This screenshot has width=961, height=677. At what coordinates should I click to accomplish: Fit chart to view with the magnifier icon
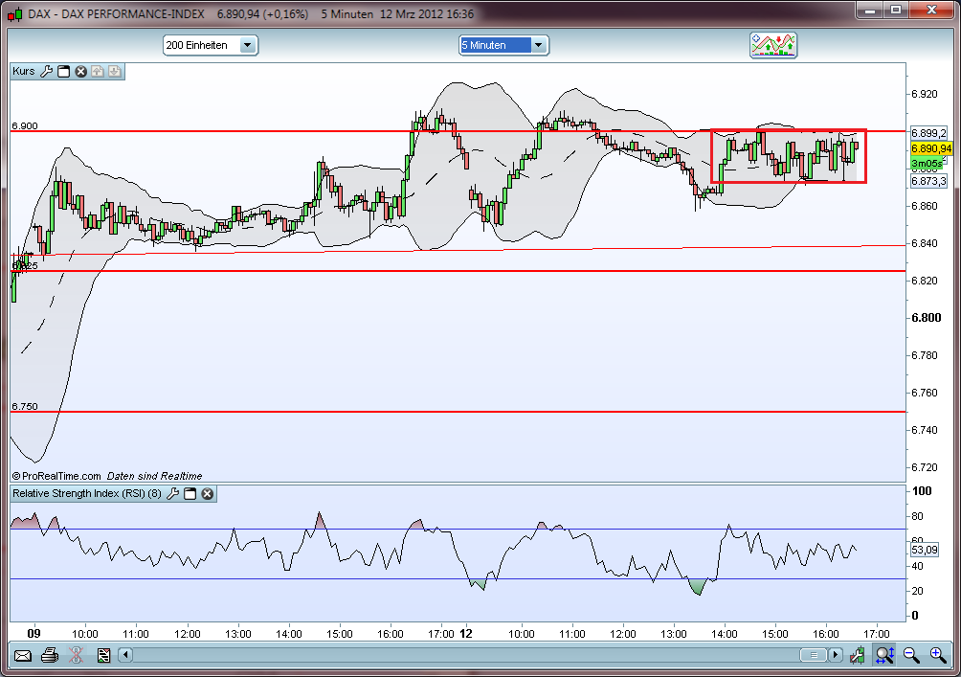tap(883, 655)
